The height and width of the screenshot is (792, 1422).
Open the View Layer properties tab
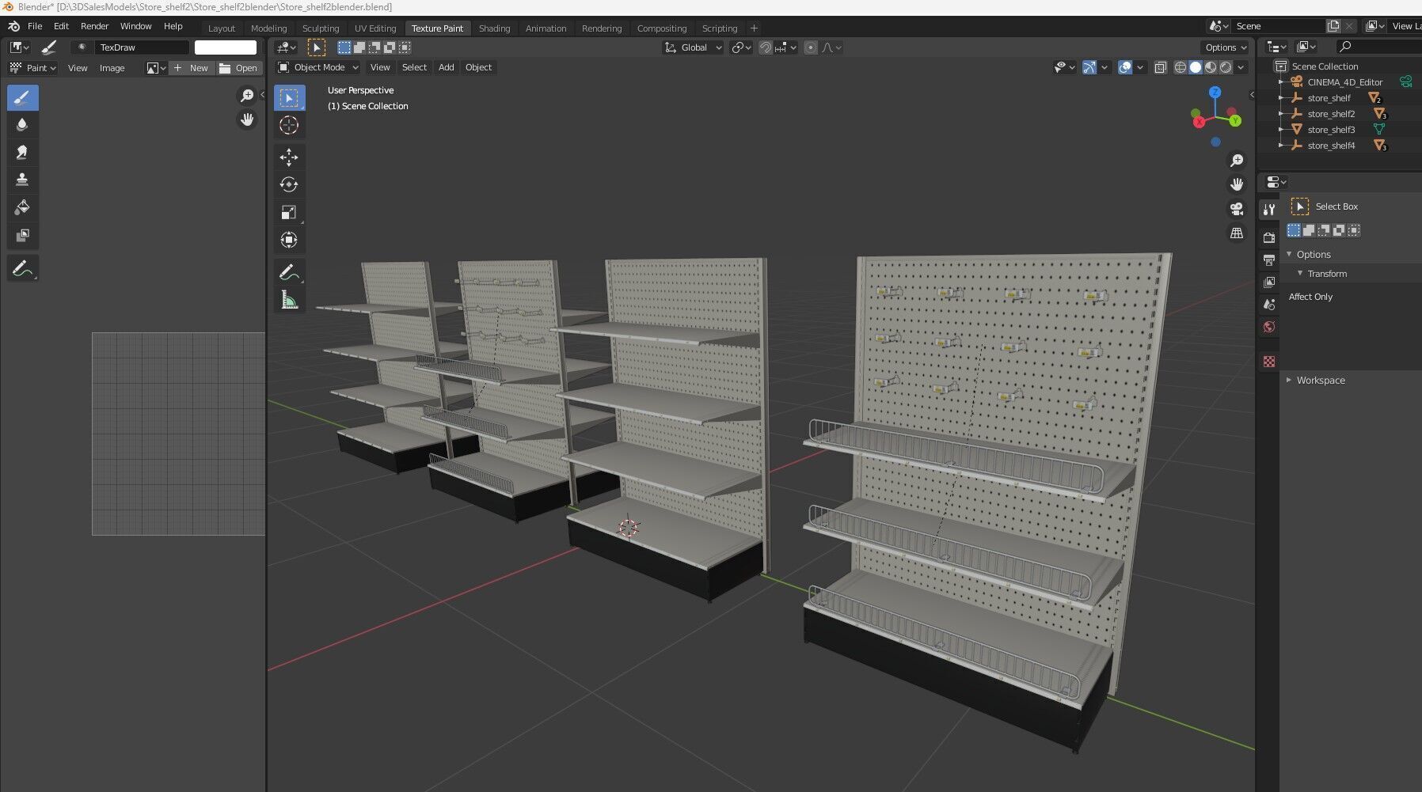[1269, 282]
